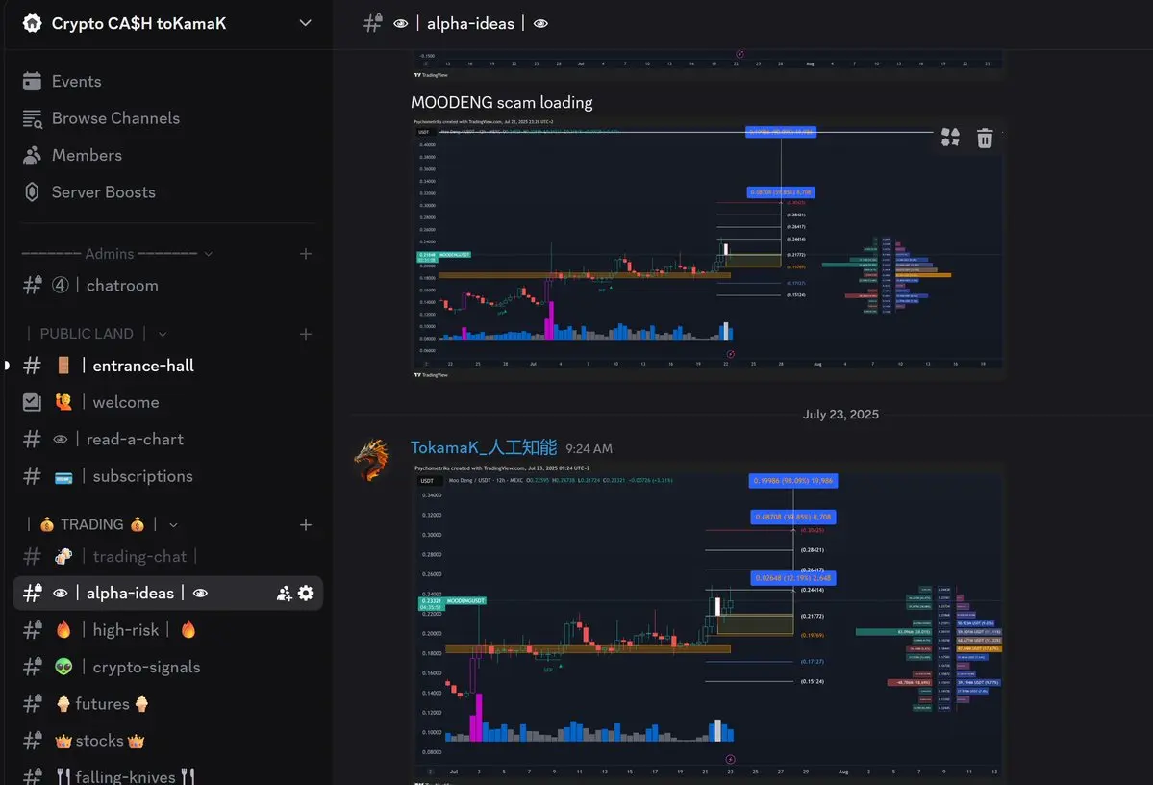1153x785 pixels.
Task: Click the door emoji on entrance-hall
Action: (63, 366)
